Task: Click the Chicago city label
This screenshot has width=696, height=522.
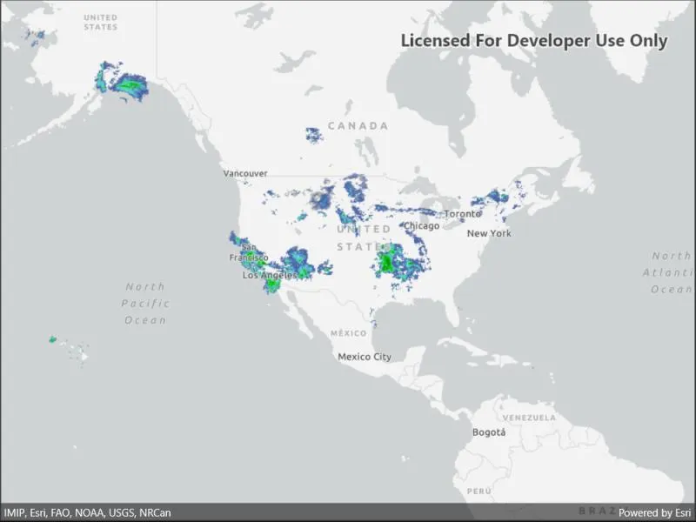Action: 421,226
